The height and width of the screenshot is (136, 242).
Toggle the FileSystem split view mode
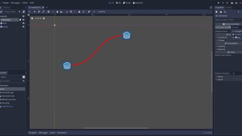23,77
